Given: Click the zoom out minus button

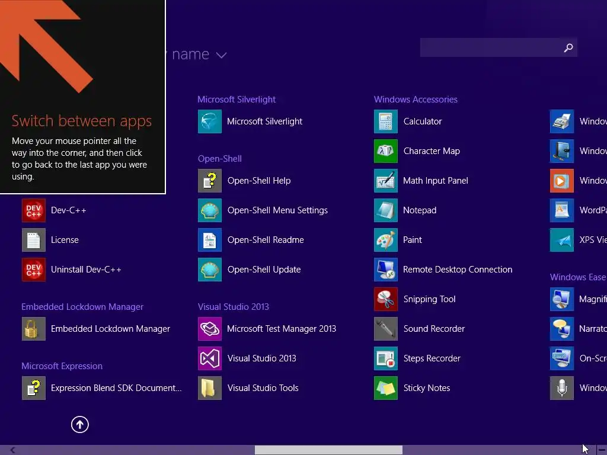Looking at the screenshot, I should 602,450.
